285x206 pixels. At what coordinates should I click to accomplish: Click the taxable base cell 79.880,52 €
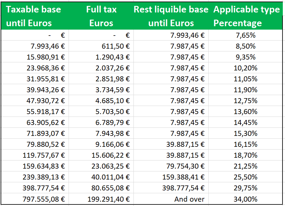[x=35, y=144]
